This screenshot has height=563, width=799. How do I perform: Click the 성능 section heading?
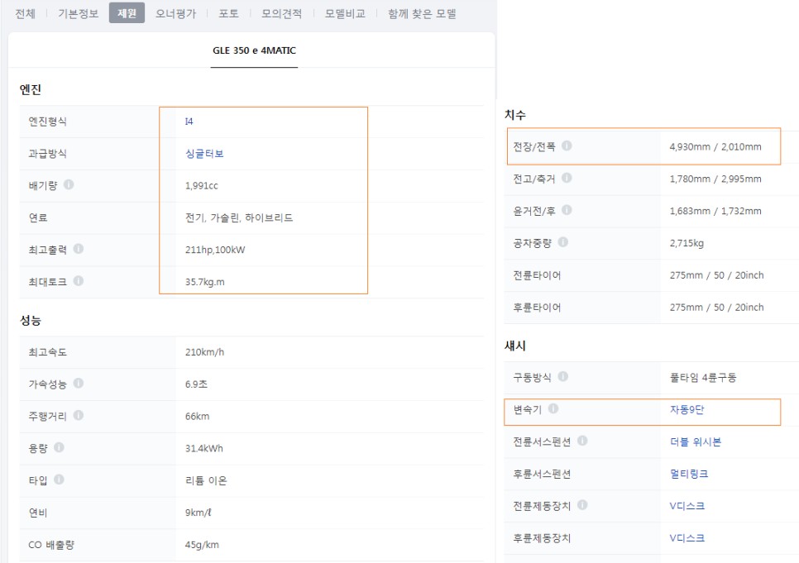point(30,320)
